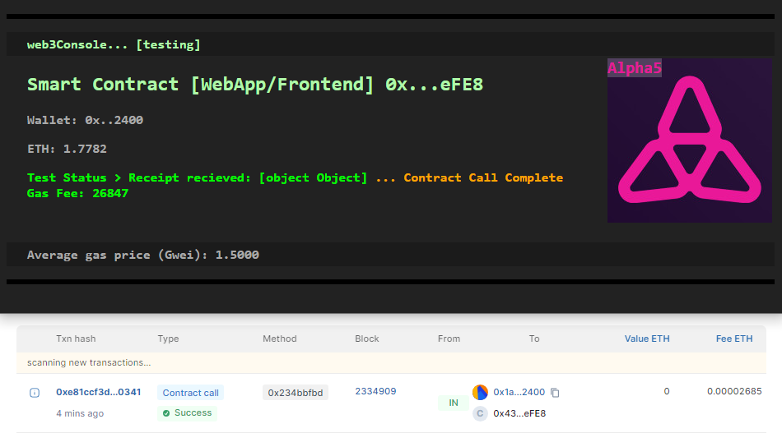Screen dimensions: 782x433
Task: Click the 0x234bbfbd method badge
Action: [x=296, y=393]
